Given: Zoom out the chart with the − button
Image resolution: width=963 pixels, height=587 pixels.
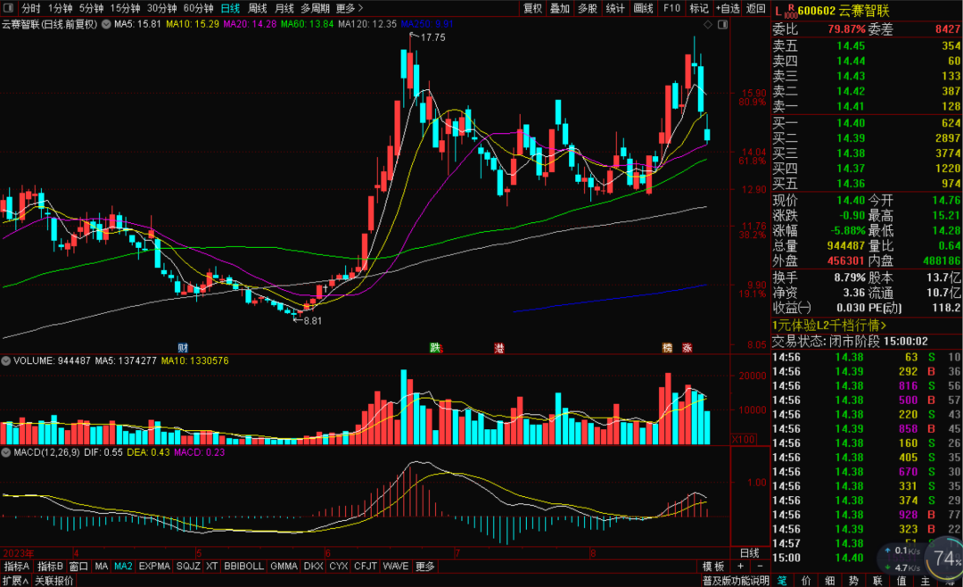Looking at the screenshot, I should [761, 566].
